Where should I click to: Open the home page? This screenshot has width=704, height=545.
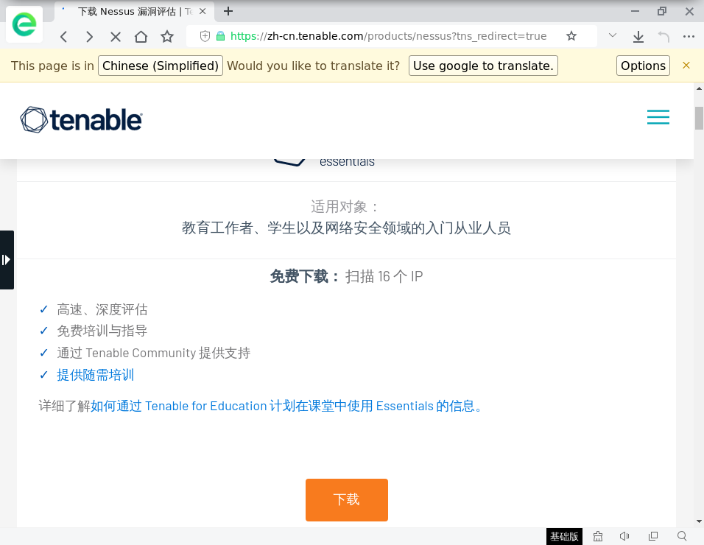[x=141, y=36]
